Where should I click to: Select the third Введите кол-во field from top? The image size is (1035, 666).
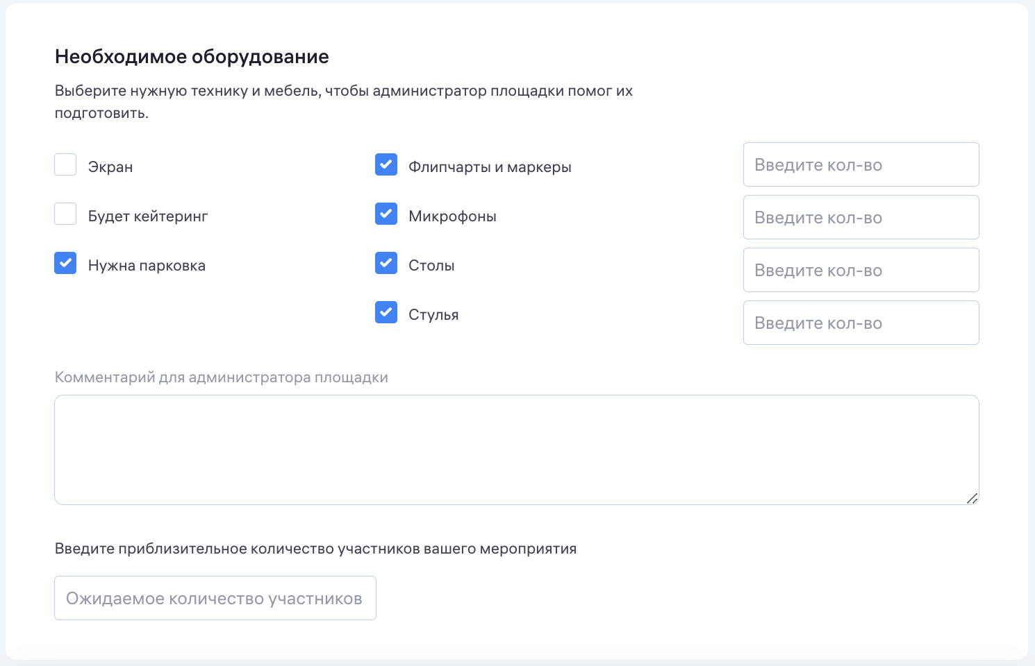point(861,271)
